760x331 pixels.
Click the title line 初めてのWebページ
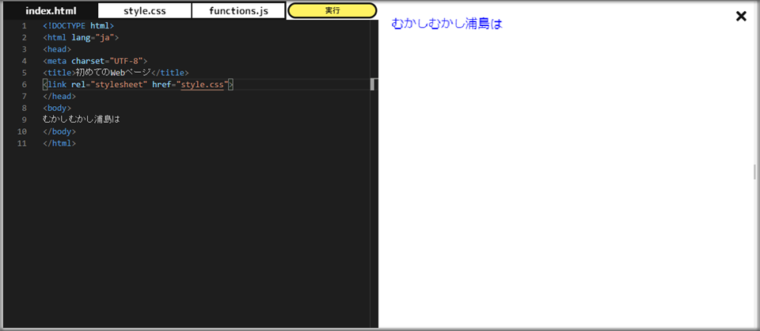(x=116, y=73)
